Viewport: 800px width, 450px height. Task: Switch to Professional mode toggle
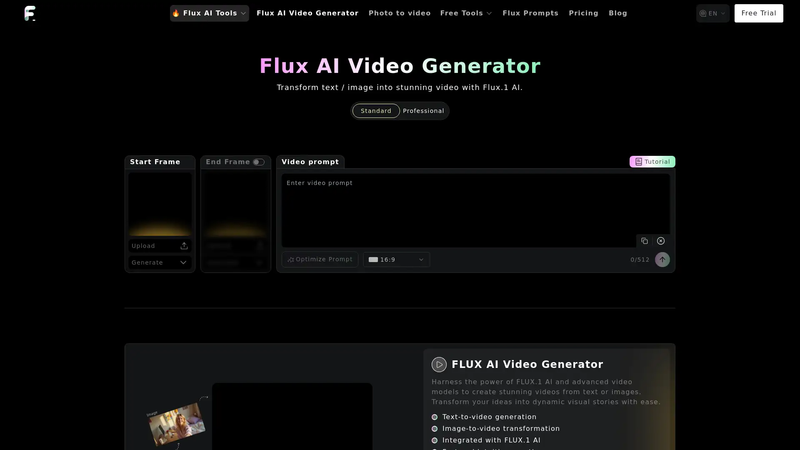[424, 110]
